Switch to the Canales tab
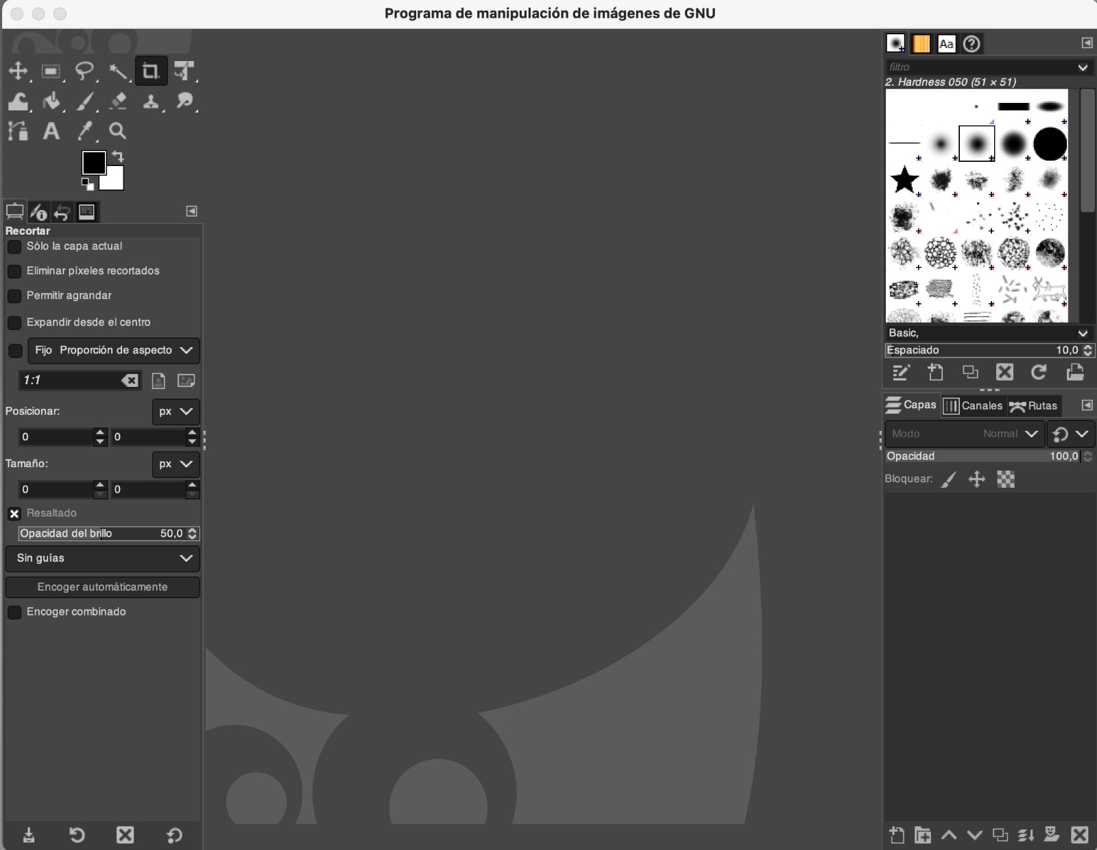This screenshot has height=850, width=1097. (974, 405)
